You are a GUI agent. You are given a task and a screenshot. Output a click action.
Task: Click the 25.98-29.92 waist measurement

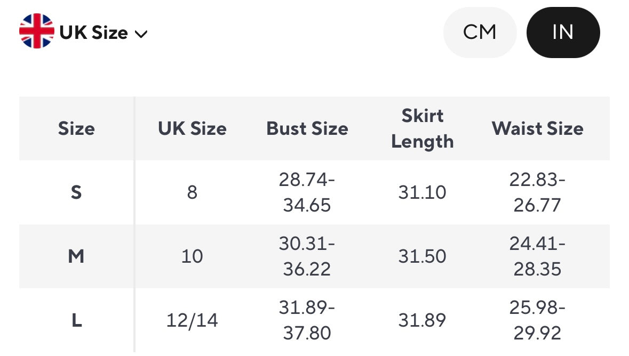538,320
